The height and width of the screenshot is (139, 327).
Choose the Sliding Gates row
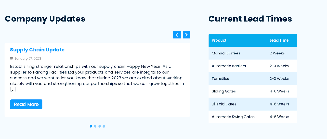224,91
